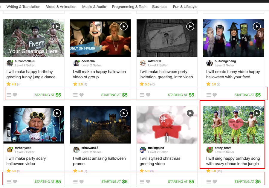View suzonmolla95's seller profile name
This screenshot has width=269, height=188.
tap(25, 61)
